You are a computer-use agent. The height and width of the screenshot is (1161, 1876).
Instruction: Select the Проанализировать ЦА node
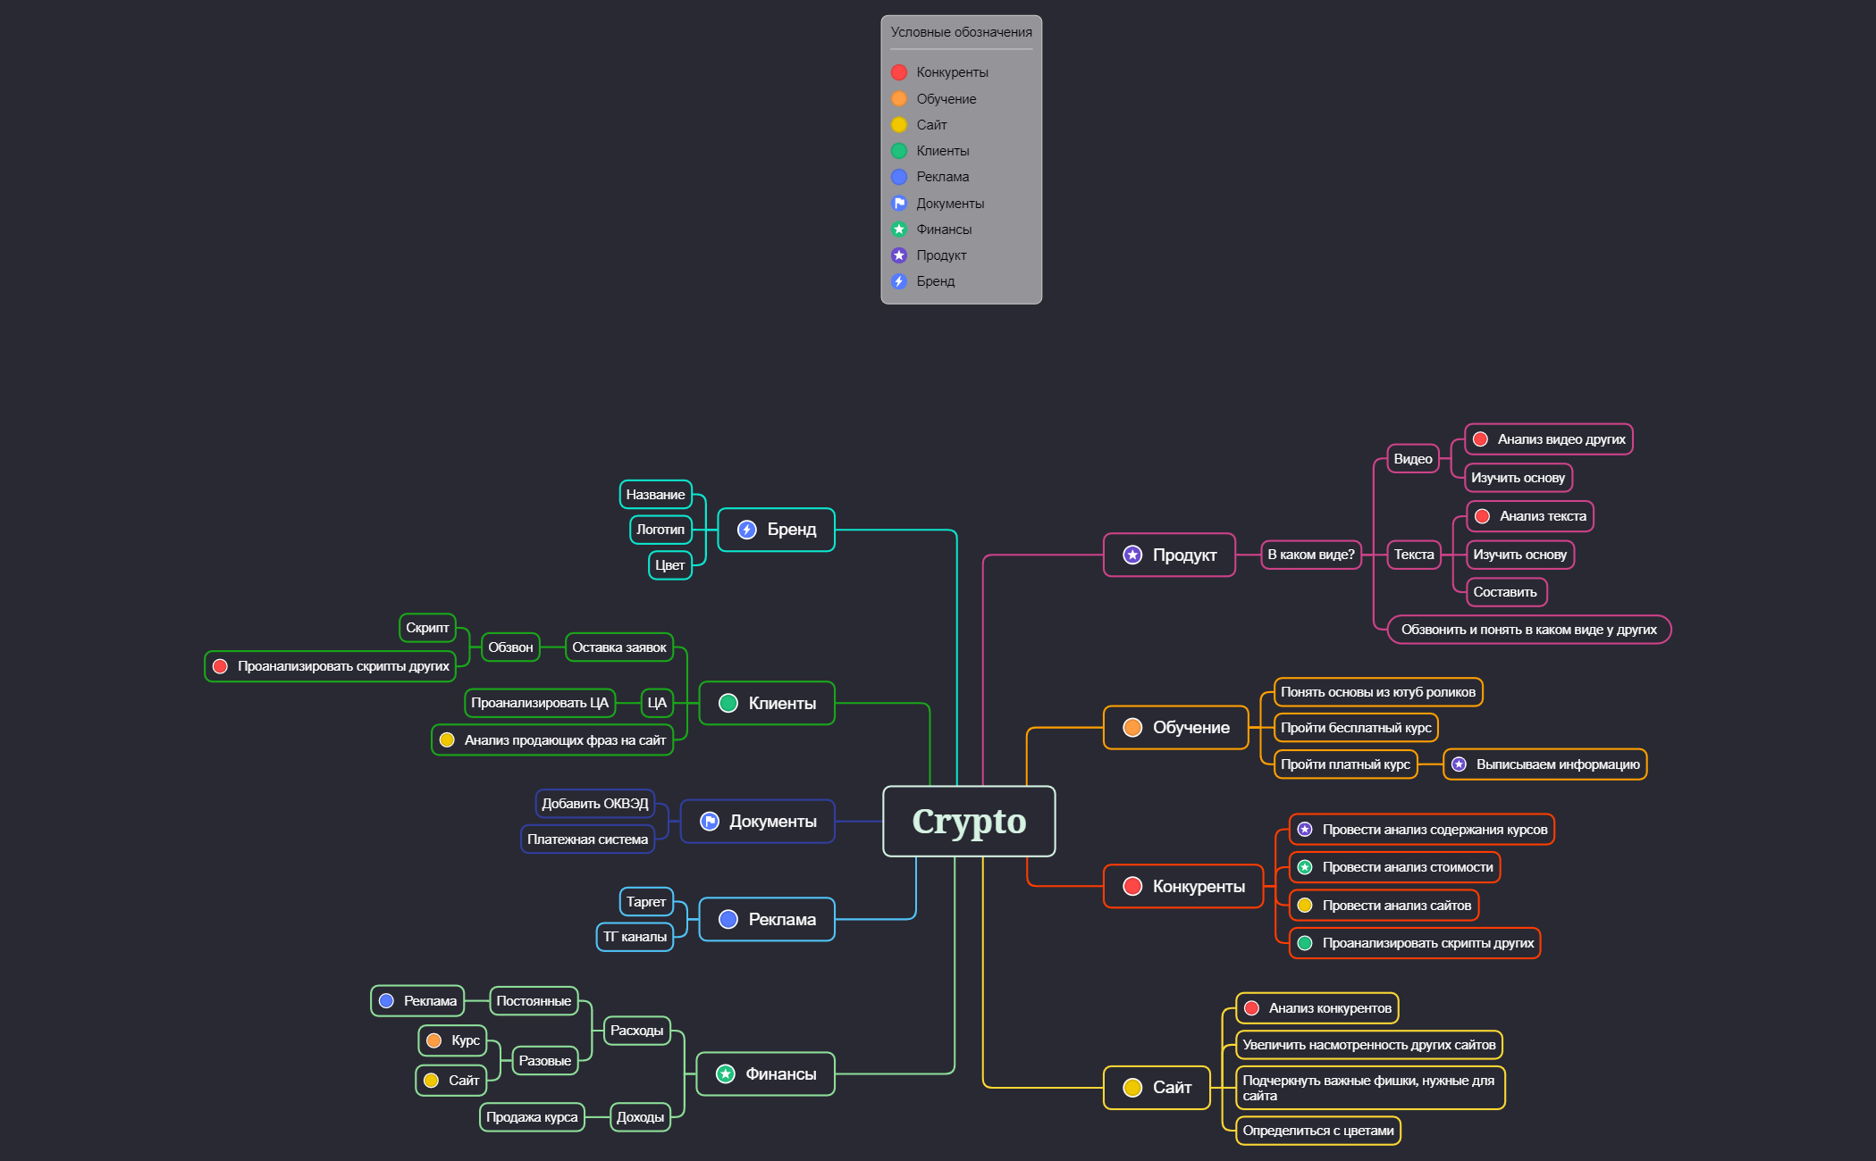[x=540, y=703]
